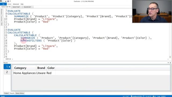Click the Home Appliances cell
172x97 pixels.
pyautogui.click(x=24, y=73)
